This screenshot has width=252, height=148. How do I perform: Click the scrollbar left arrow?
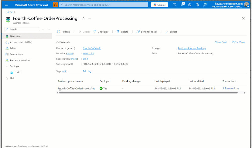57,93
